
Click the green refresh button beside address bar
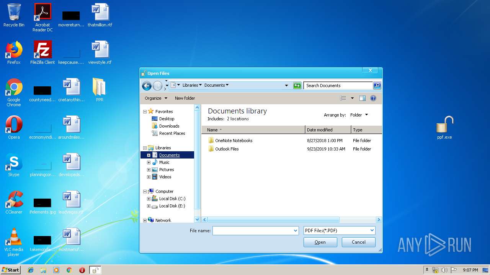[x=297, y=86]
